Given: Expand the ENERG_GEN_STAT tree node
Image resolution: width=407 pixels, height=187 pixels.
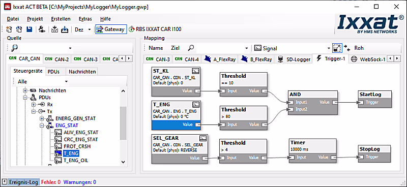Looking at the screenshot, I should [42, 118].
